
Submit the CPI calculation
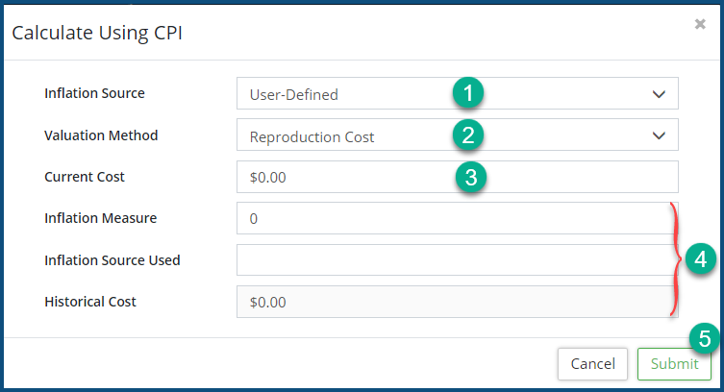coord(674,363)
